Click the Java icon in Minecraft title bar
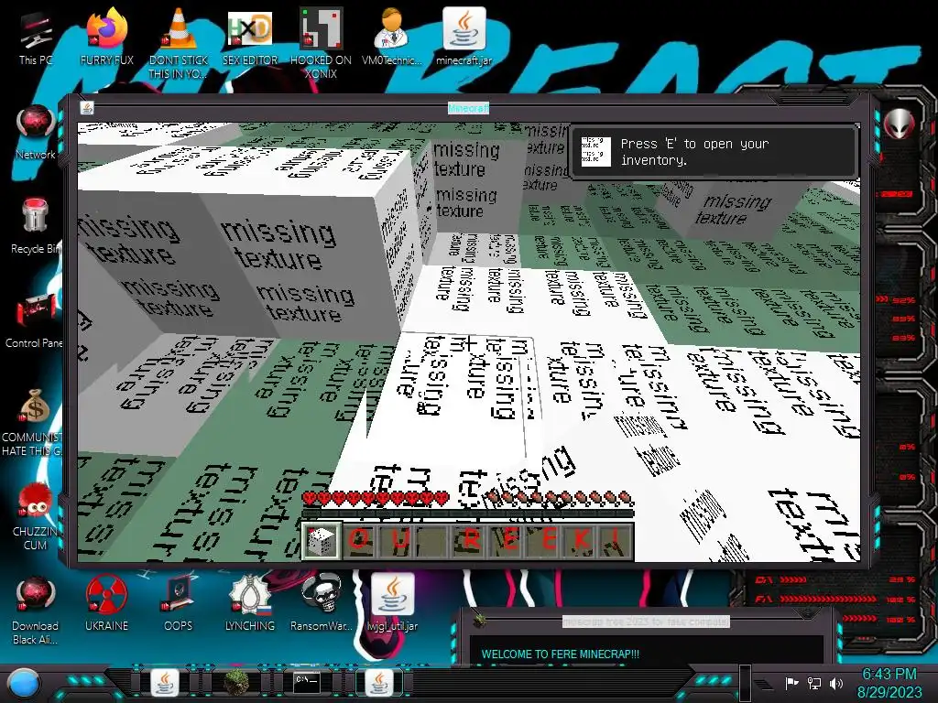938x703 pixels. pos(87,108)
